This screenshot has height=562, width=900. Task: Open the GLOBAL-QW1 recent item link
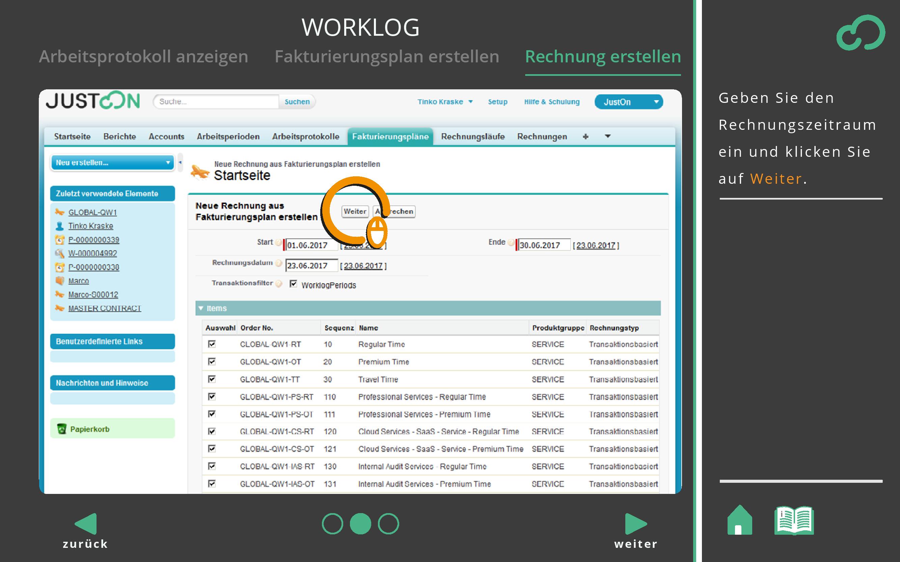tap(92, 213)
